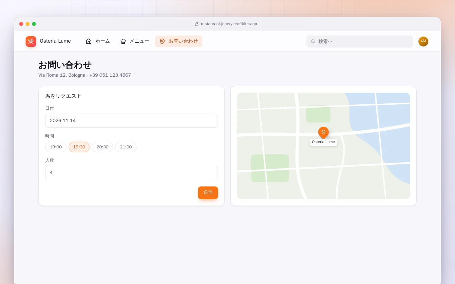Click the magnifier icon in the search box

coord(313,42)
